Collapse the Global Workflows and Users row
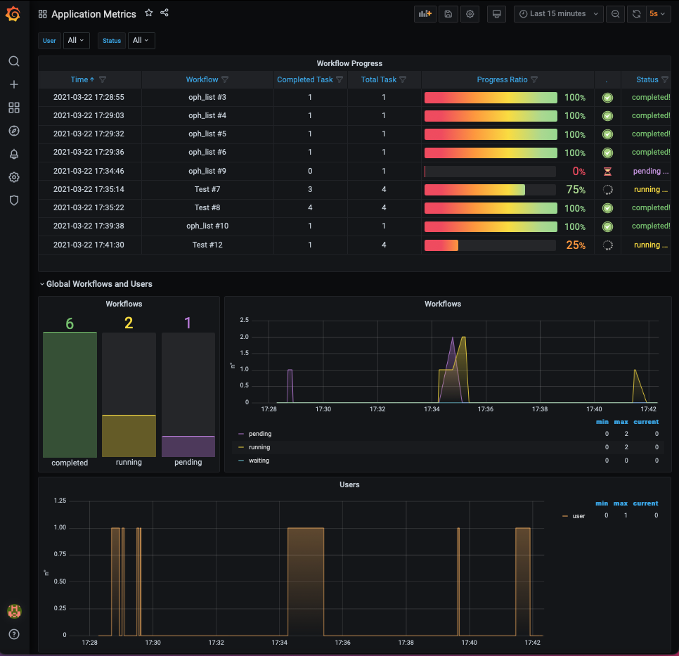This screenshot has width=679, height=656. [x=98, y=284]
